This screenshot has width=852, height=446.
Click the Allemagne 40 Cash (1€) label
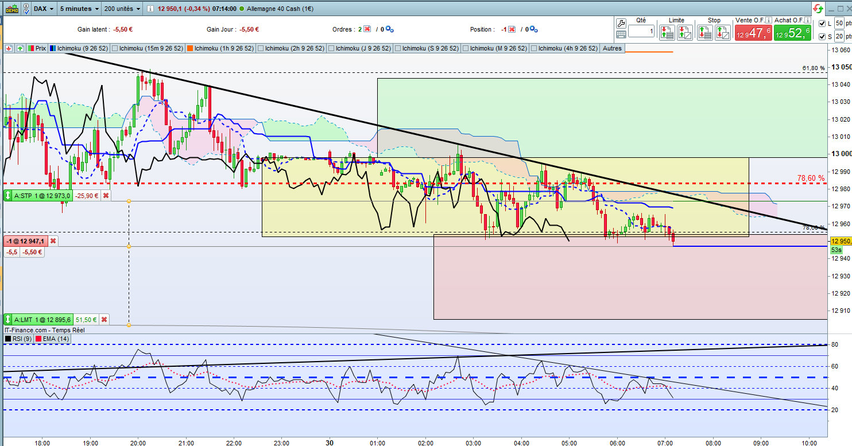(280, 9)
